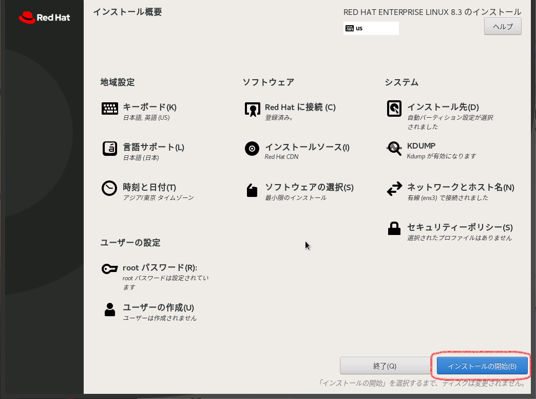
Task: Open the キーボード(K) keyboard settings icon
Action: (x=110, y=108)
